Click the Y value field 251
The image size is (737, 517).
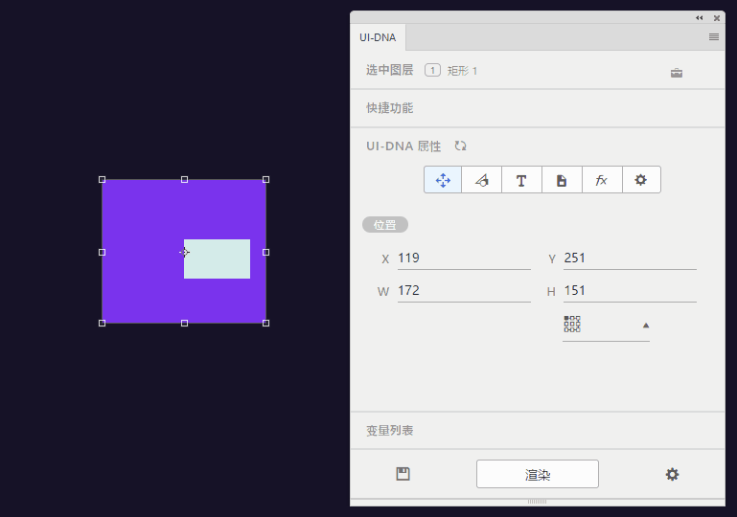[x=630, y=258]
